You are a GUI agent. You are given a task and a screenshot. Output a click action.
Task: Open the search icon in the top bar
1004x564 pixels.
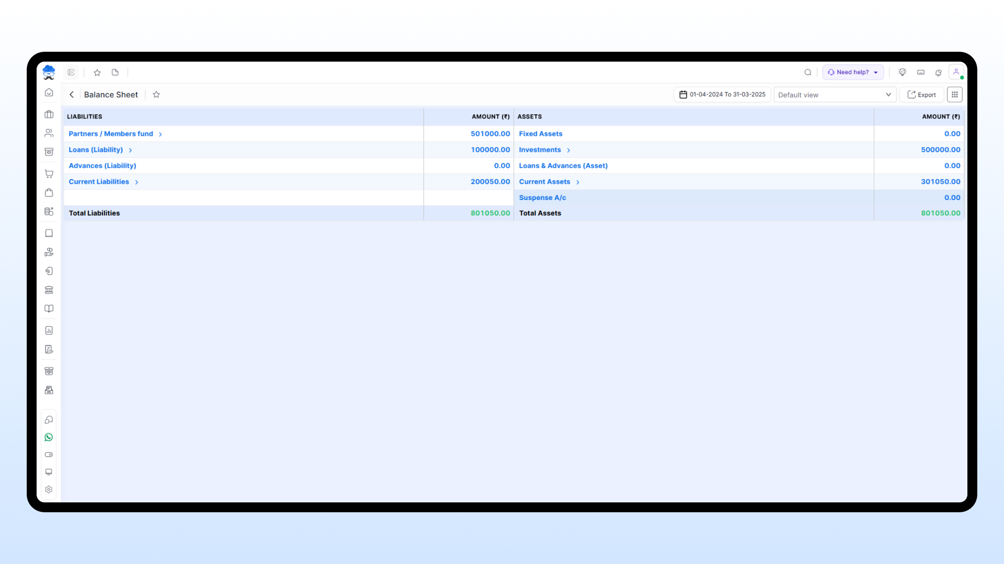click(x=808, y=72)
